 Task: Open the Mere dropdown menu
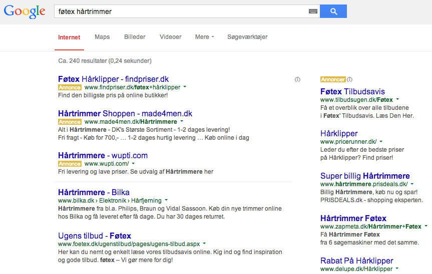click(204, 37)
